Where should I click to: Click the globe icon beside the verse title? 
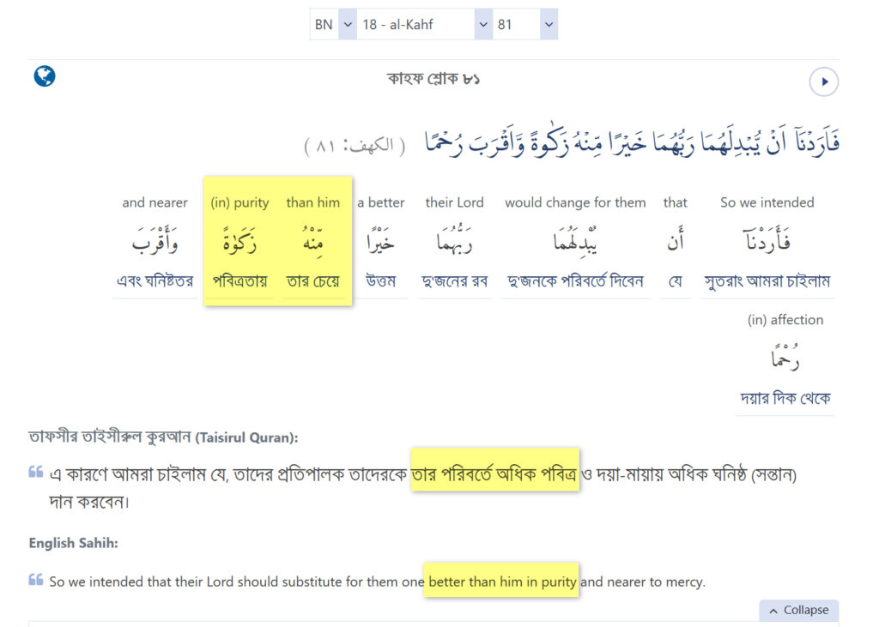[45, 76]
